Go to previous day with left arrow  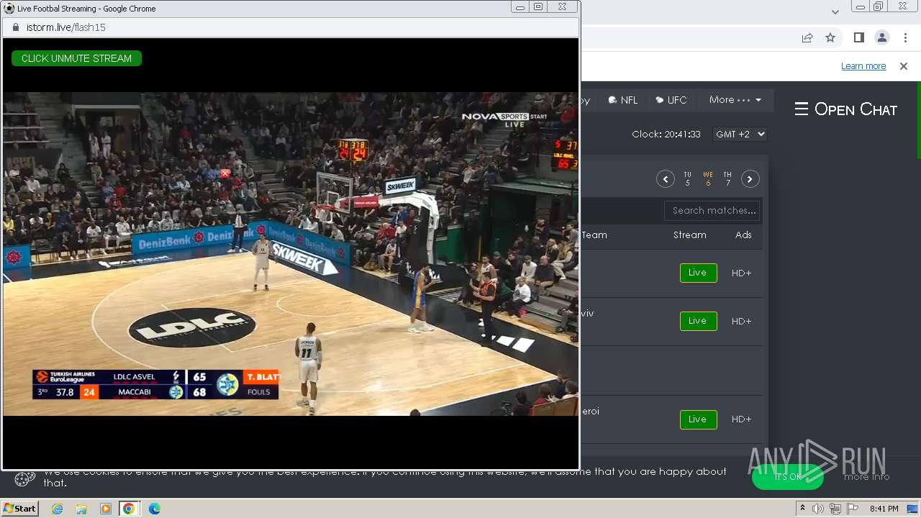(x=665, y=179)
